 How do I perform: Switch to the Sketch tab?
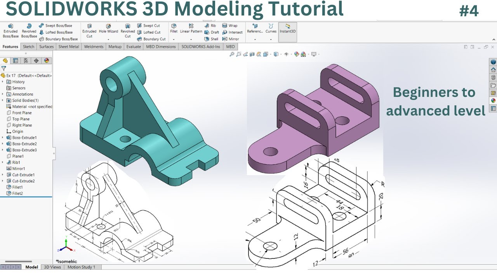click(x=29, y=46)
